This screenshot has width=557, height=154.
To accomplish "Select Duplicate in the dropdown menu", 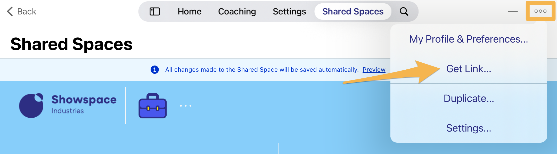I will (469, 99).
